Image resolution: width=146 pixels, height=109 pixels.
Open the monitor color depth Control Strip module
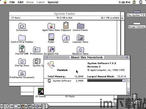click(24, 106)
